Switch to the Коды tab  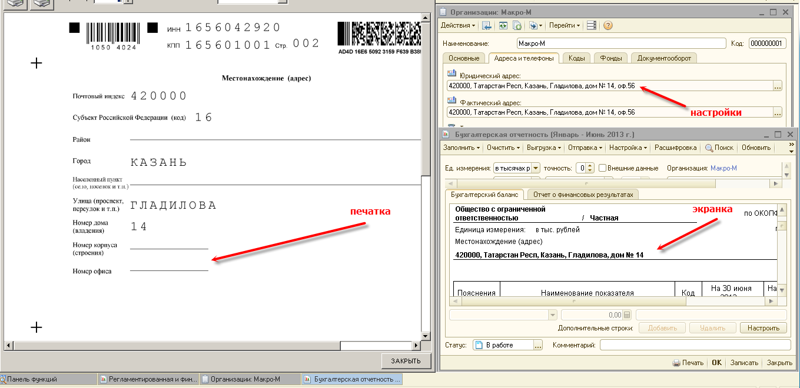click(576, 58)
